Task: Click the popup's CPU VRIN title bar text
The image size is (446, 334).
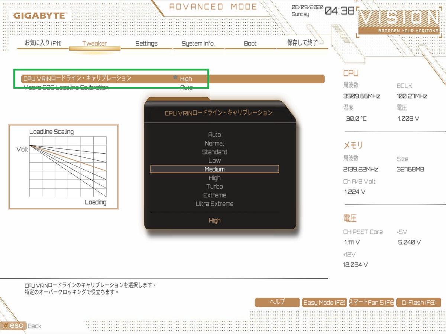Action: tap(219, 112)
